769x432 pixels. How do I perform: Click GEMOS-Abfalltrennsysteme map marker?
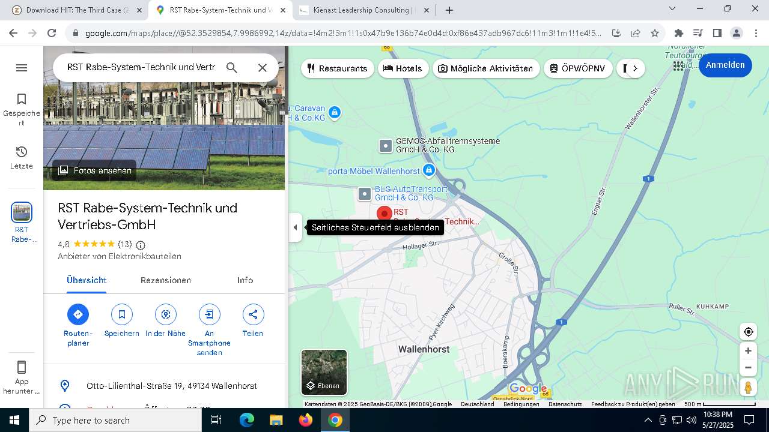[x=386, y=146]
